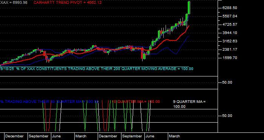Screen dimensions: 264x140
Task: Click the second December time axis label
Action: [x=108, y=136]
